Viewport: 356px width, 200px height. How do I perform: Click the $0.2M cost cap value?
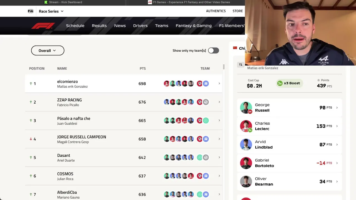(254, 86)
